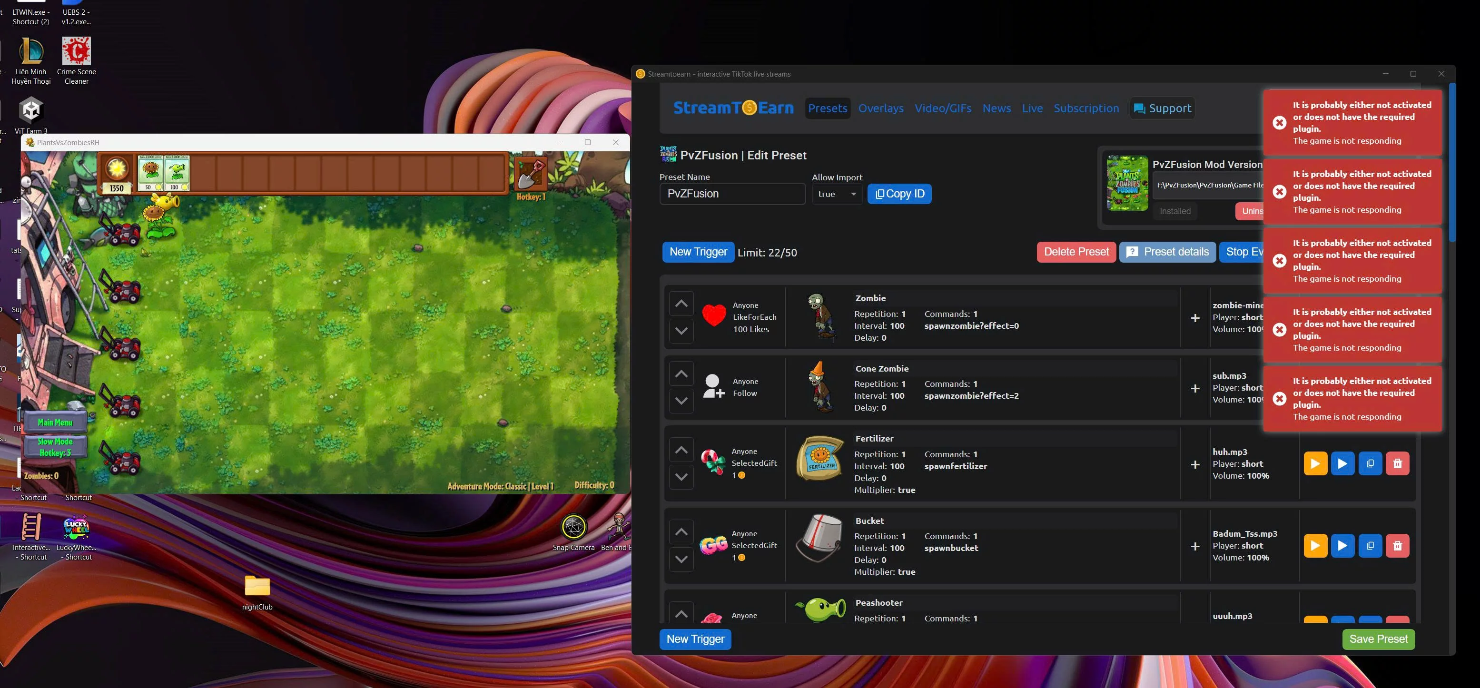
Task: Duplicate the Fertilizer trigger
Action: 1370,463
